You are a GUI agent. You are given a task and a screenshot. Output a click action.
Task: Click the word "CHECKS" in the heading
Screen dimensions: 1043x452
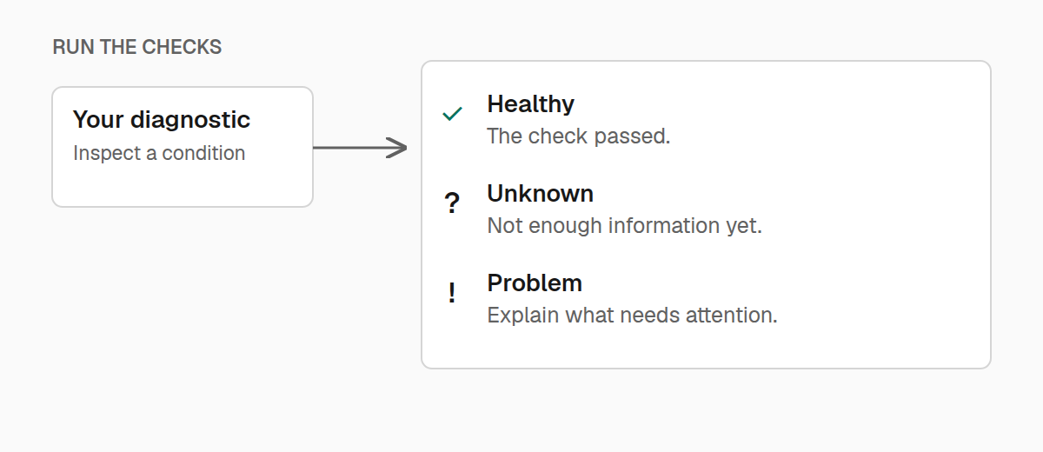pos(191,47)
